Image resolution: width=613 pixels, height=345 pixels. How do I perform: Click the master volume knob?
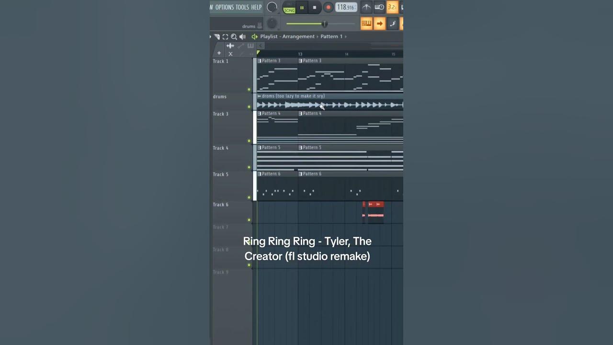272,7
